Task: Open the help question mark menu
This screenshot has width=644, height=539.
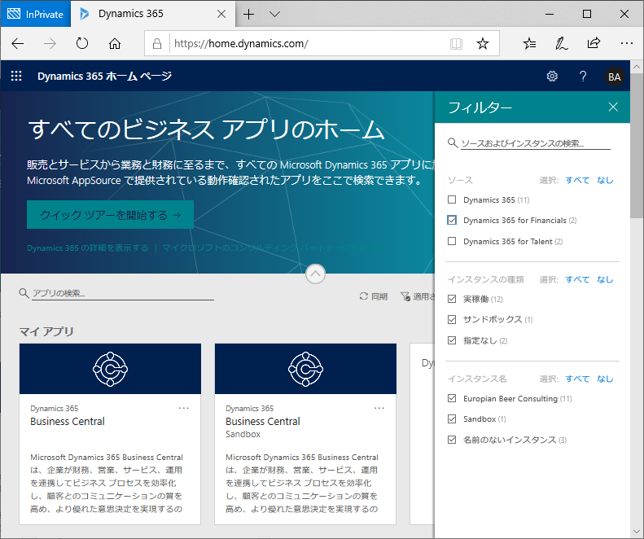Action: (583, 77)
